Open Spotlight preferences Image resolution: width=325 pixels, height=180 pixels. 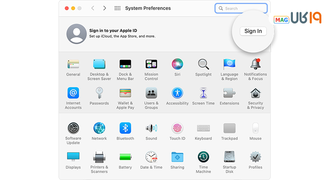(203, 64)
